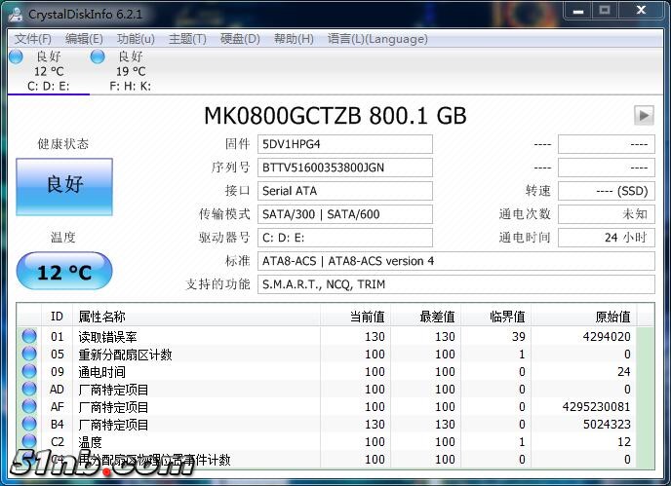Click the CrystalDiskInfo title bar app icon
This screenshot has height=486, width=671.
[x=16, y=13]
